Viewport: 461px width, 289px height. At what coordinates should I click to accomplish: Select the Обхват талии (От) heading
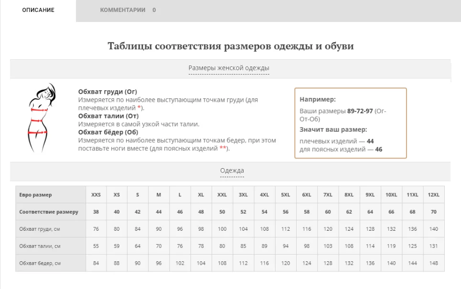pyautogui.click(x=108, y=116)
